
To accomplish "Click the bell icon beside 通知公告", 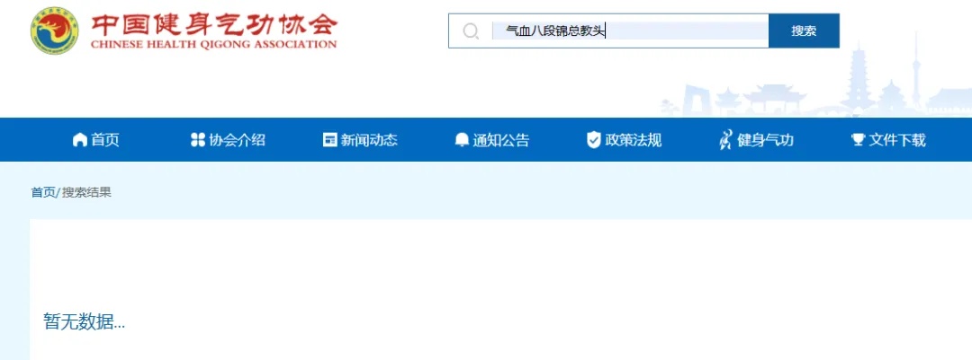I will coord(462,140).
